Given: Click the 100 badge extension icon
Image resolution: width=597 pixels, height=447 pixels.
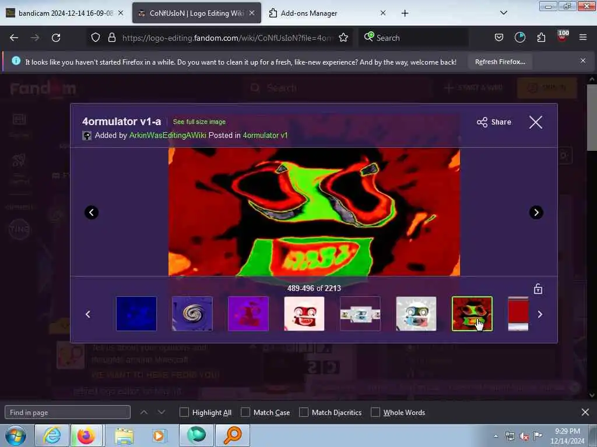Looking at the screenshot, I should click(563, 37).
